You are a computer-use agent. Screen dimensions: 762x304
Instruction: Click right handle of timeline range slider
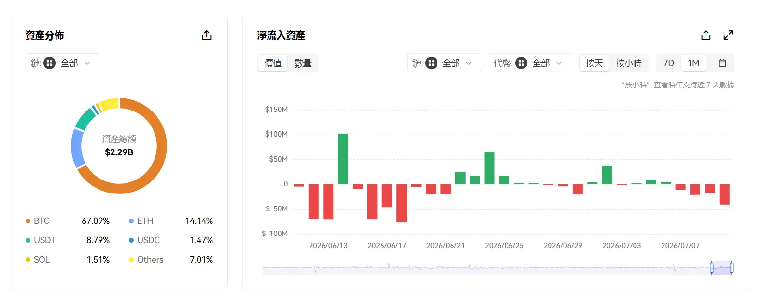[x=731, y=268]
